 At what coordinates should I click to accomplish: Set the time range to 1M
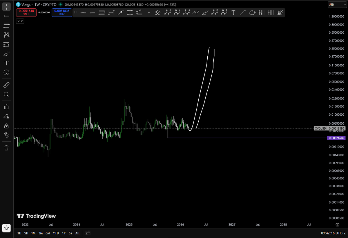pyautogui.click(x=34, y=233)
